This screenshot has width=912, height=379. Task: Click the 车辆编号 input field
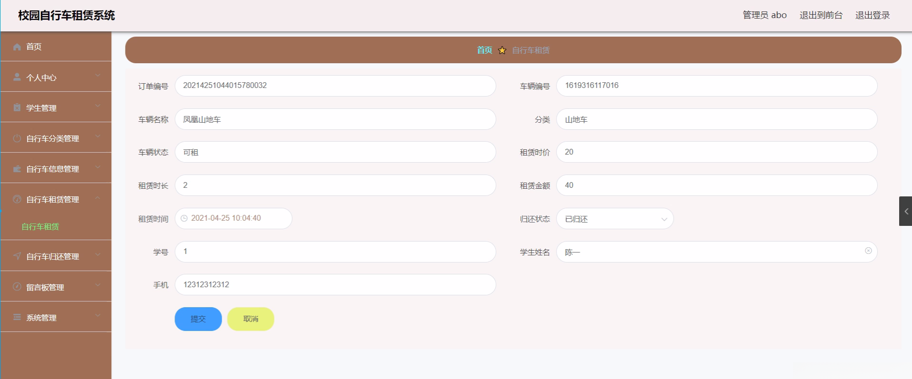(x=717, y=86)
